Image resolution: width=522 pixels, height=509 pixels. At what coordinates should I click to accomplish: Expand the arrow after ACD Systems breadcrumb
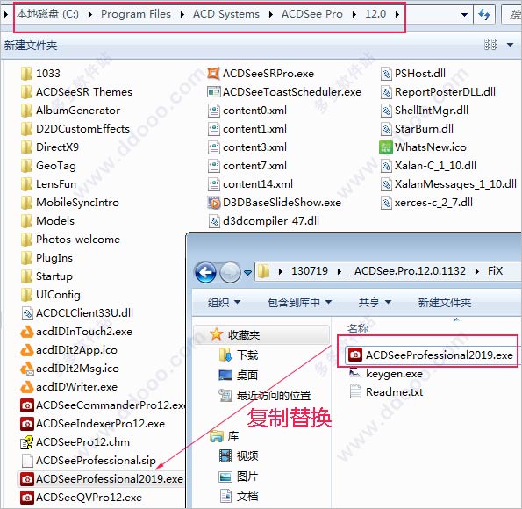coord(271,14)
